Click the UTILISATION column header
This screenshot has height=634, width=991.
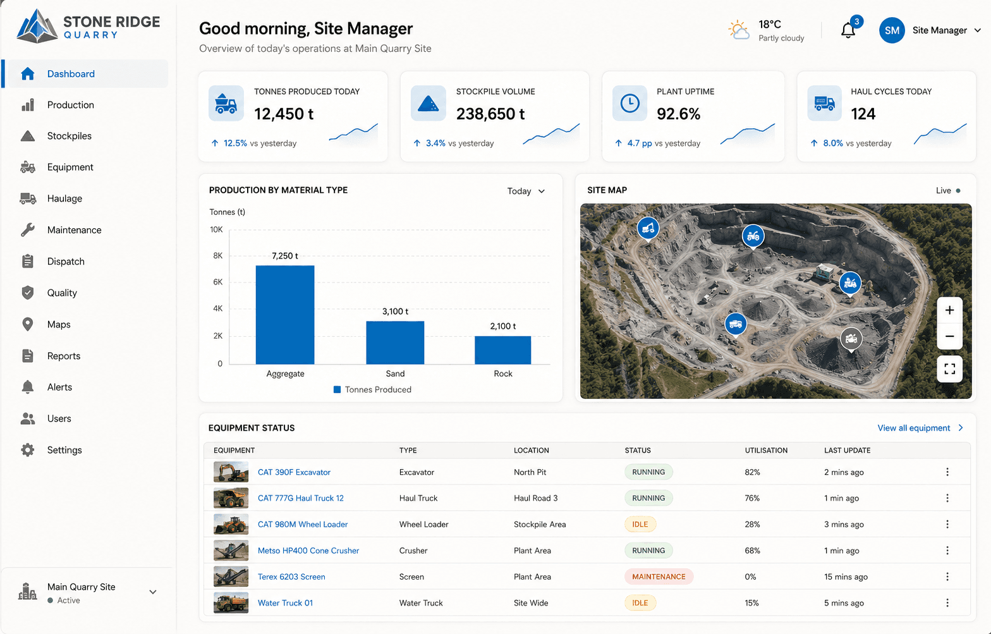click(766, 451)
